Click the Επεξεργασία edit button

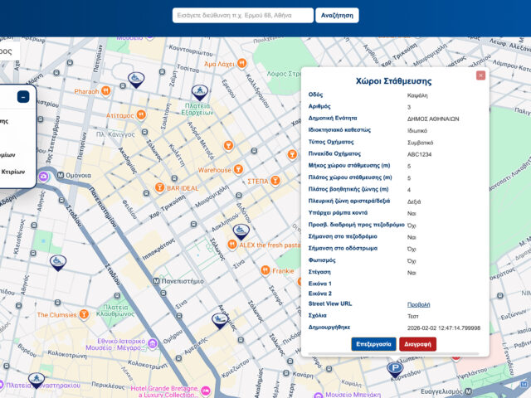[373, 344]
